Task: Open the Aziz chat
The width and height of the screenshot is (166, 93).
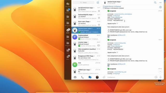Action: [86, 65]
